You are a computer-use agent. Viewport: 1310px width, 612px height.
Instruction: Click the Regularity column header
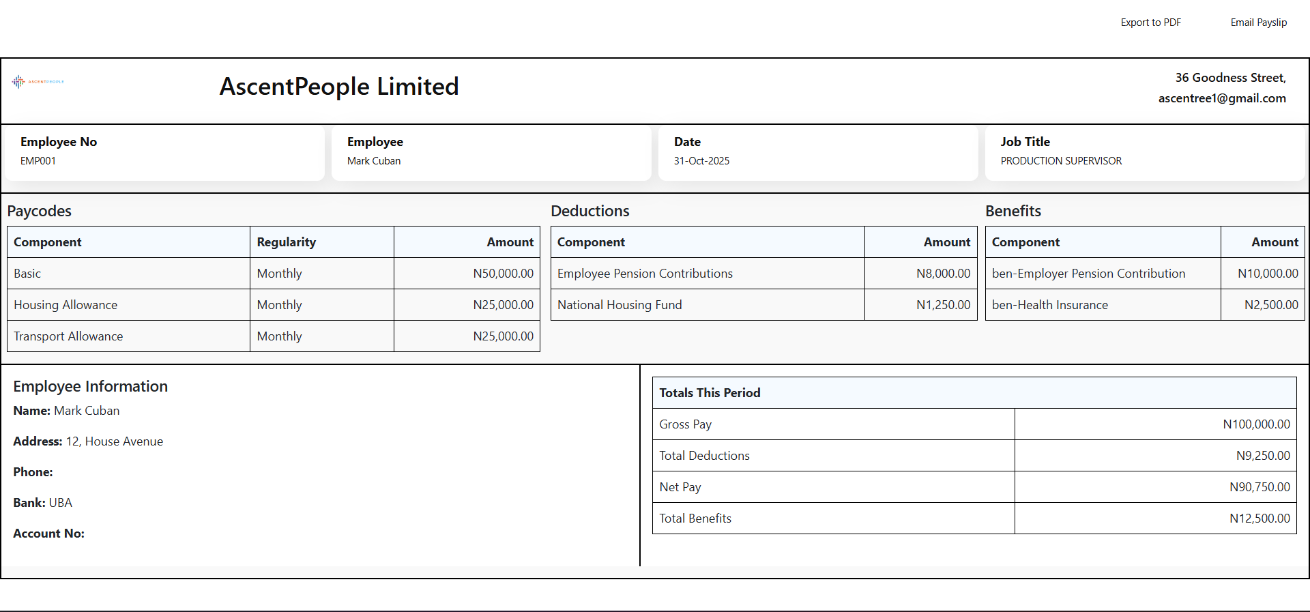pos(287,242)
